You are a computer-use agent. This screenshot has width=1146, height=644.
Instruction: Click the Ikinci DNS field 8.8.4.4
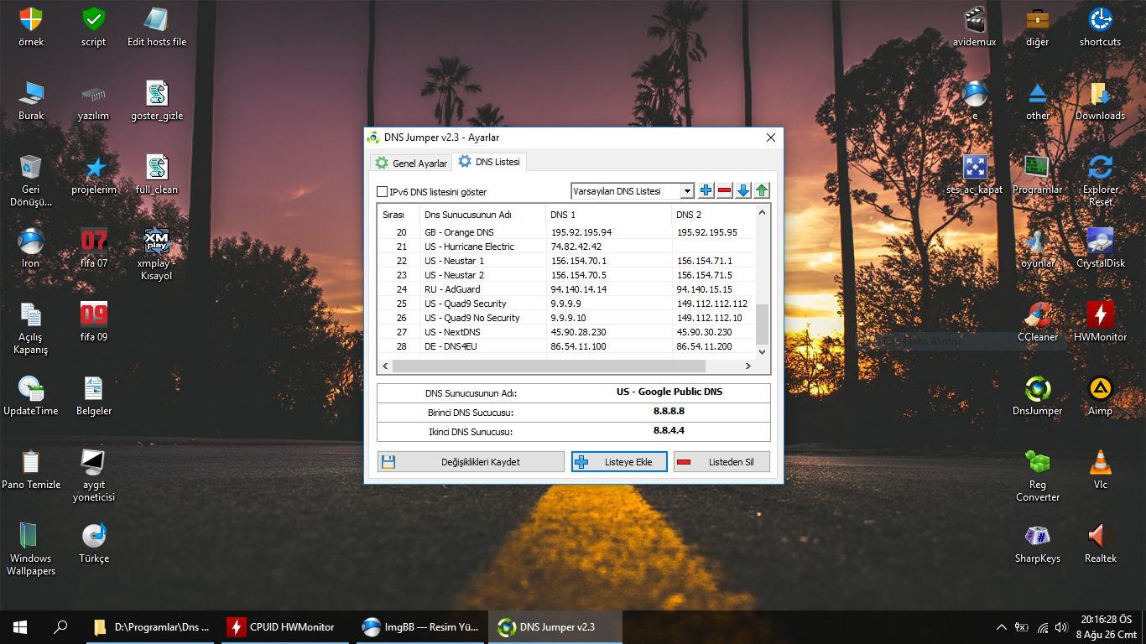[x=669, y=431]
